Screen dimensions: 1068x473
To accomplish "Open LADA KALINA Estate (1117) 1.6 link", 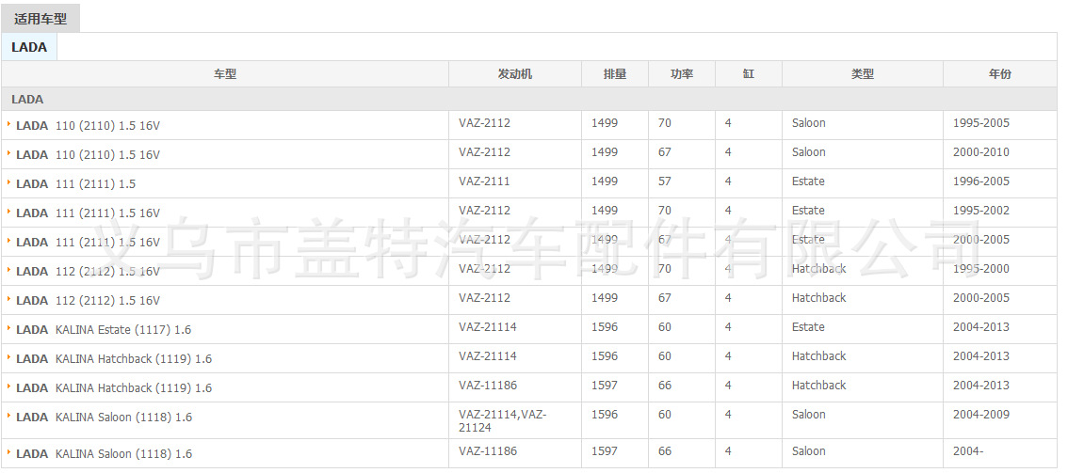I will 104,330.
